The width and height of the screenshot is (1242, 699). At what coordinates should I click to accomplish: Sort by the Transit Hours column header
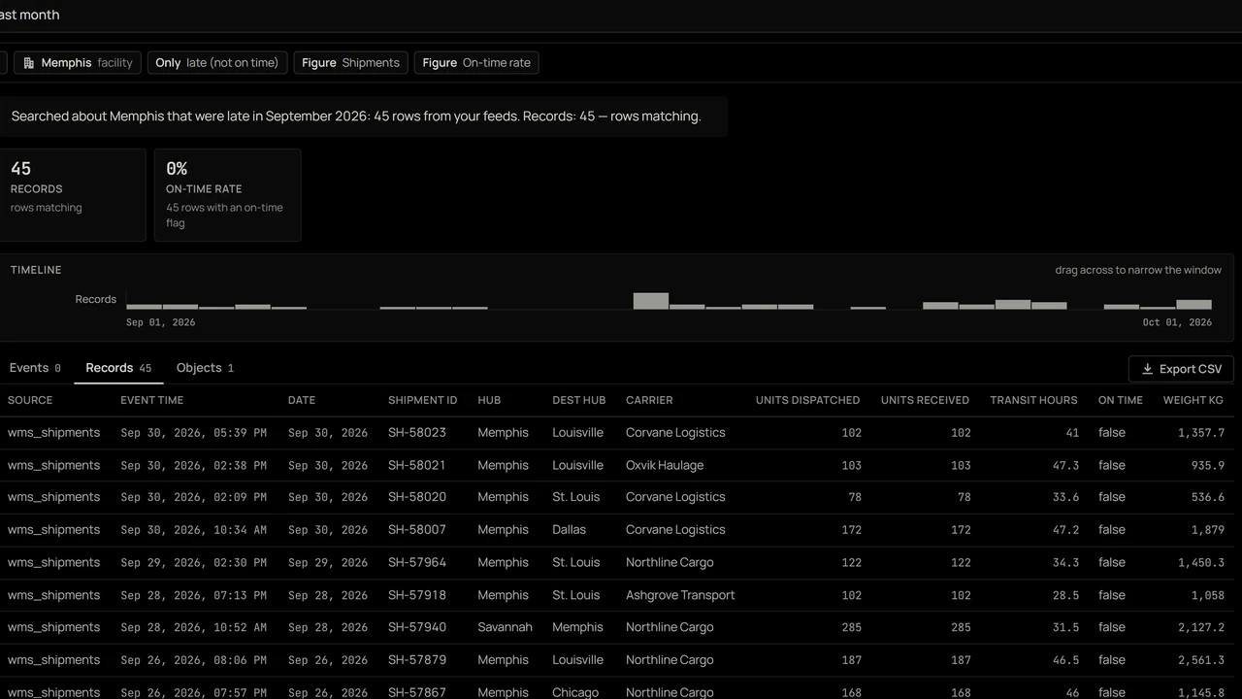1033,400
